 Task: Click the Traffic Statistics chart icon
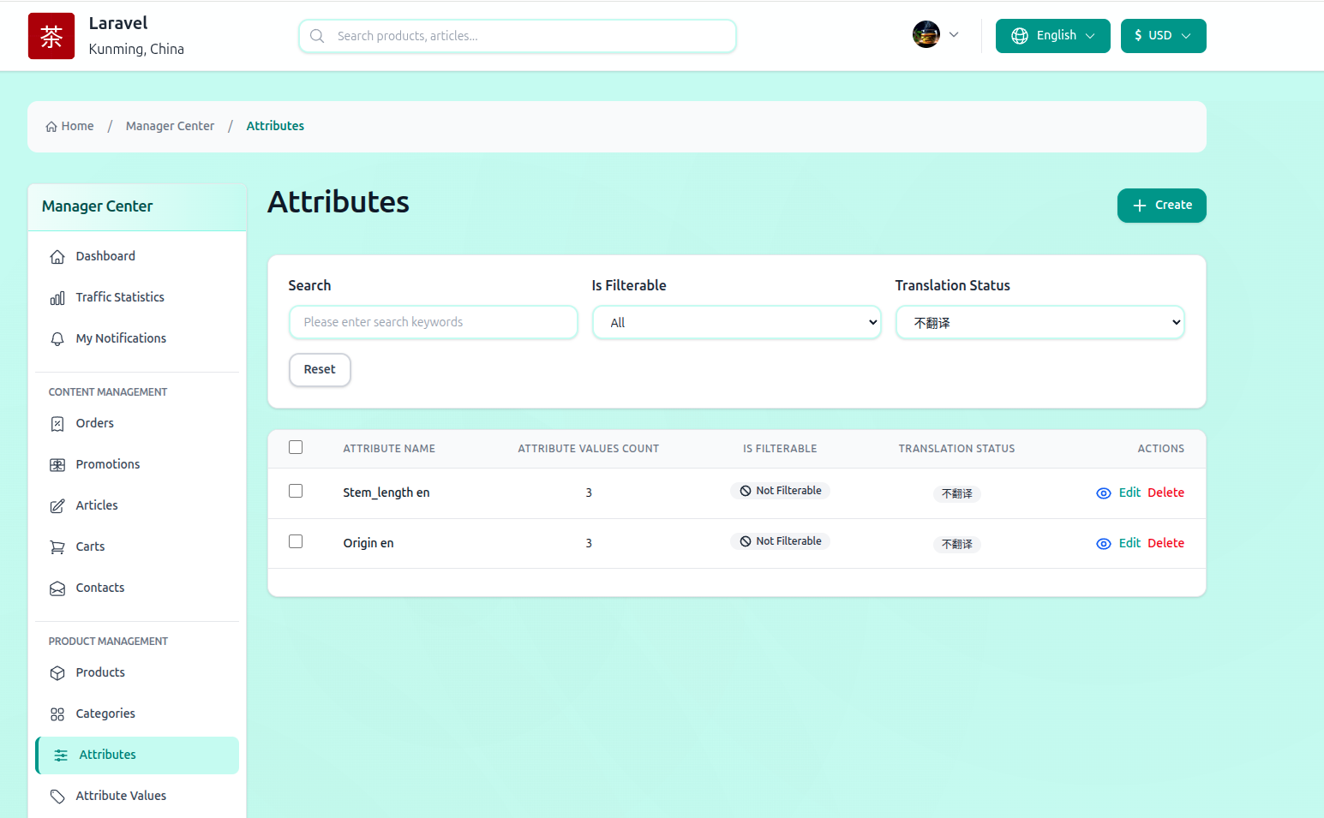57,298
